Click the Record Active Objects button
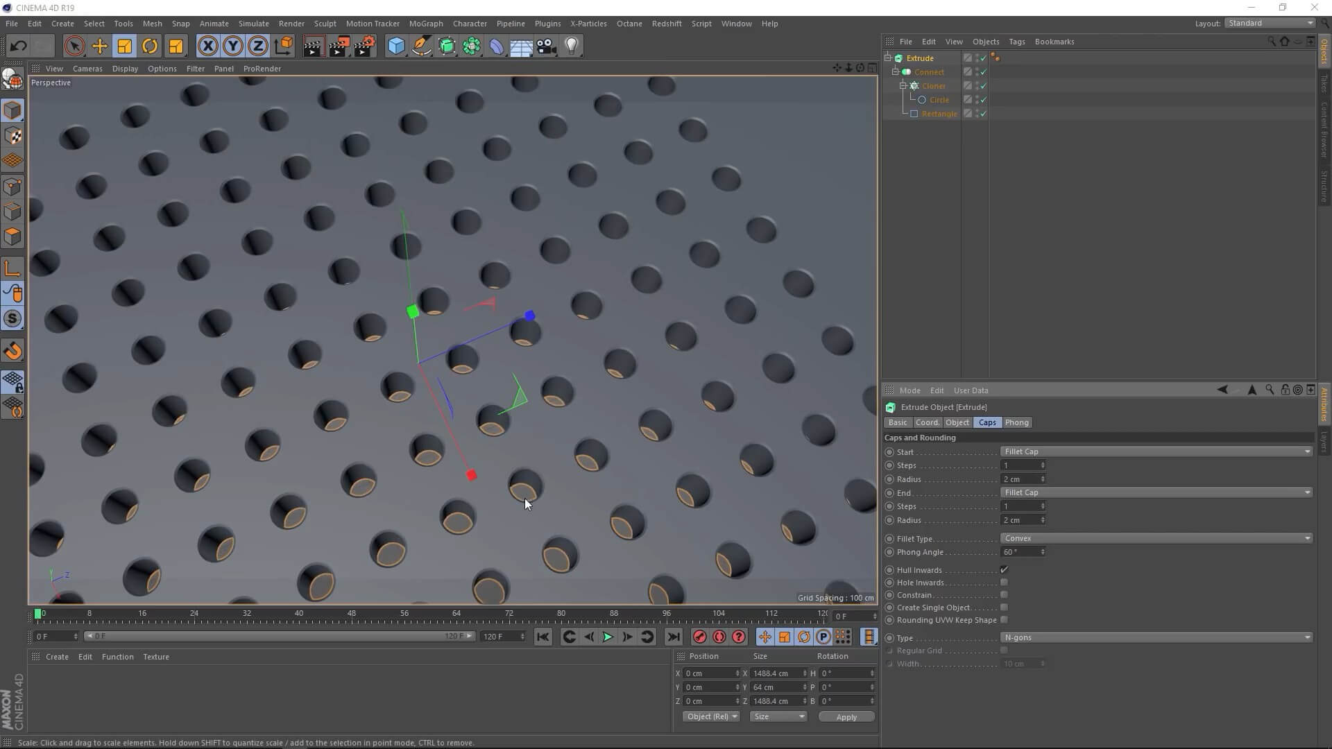The width and height of the screenshot is (1332, 749). pyautogui.click(x=699, y=637)
